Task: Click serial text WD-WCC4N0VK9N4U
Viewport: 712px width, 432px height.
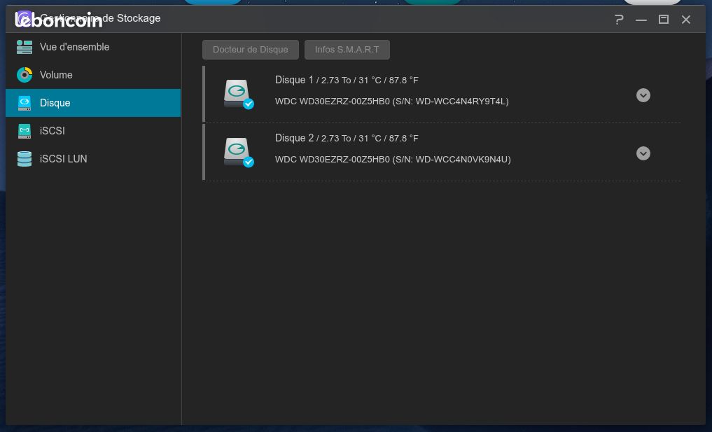Action: tap(462, 160)
